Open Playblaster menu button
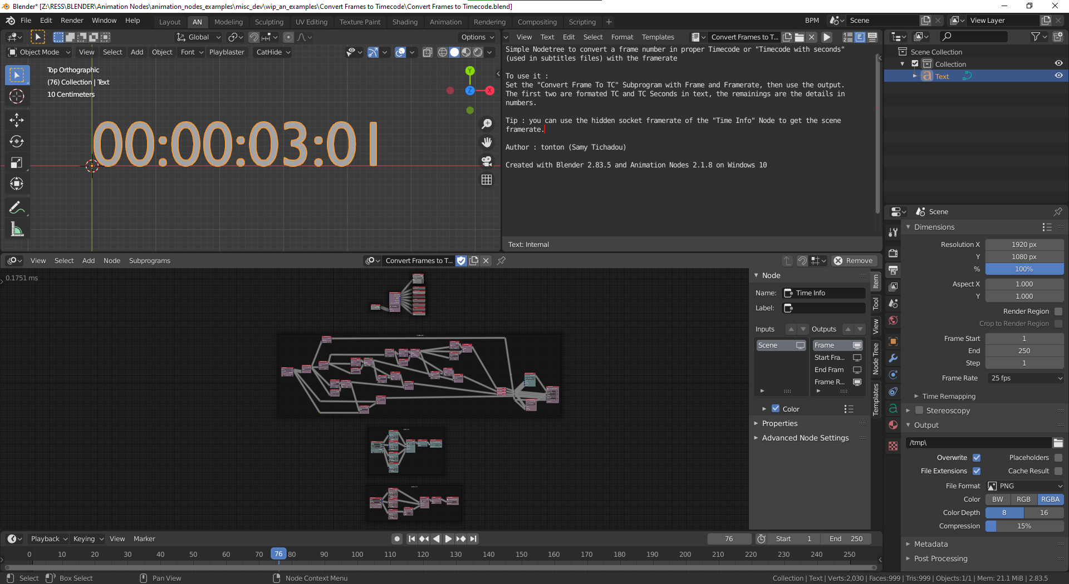Viewport: 1069px width, 584px height. (227, 52)
